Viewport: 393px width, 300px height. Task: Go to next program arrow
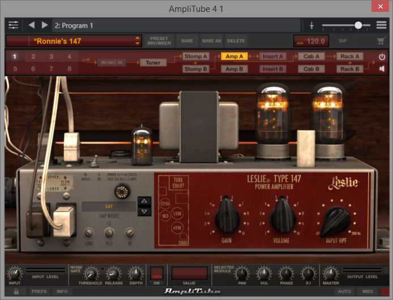[45, 25]
